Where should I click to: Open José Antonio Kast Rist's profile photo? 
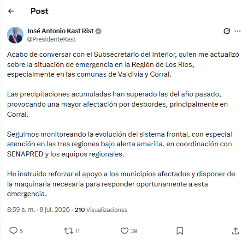click(15, 35)
